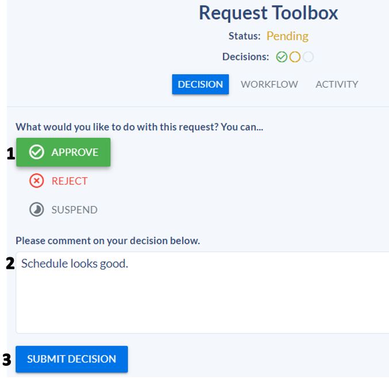The image size is (389, 379).
Task: Switch to the Decision tab
Action: click(x=200, y=84)
